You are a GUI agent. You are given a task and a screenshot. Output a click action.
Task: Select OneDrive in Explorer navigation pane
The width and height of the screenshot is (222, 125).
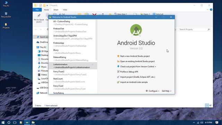coord(42,42)
